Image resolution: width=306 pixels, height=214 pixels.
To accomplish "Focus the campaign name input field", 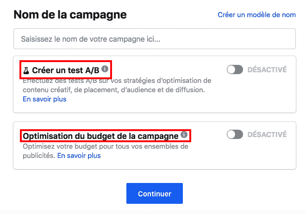I will click(x=155, y=38).
